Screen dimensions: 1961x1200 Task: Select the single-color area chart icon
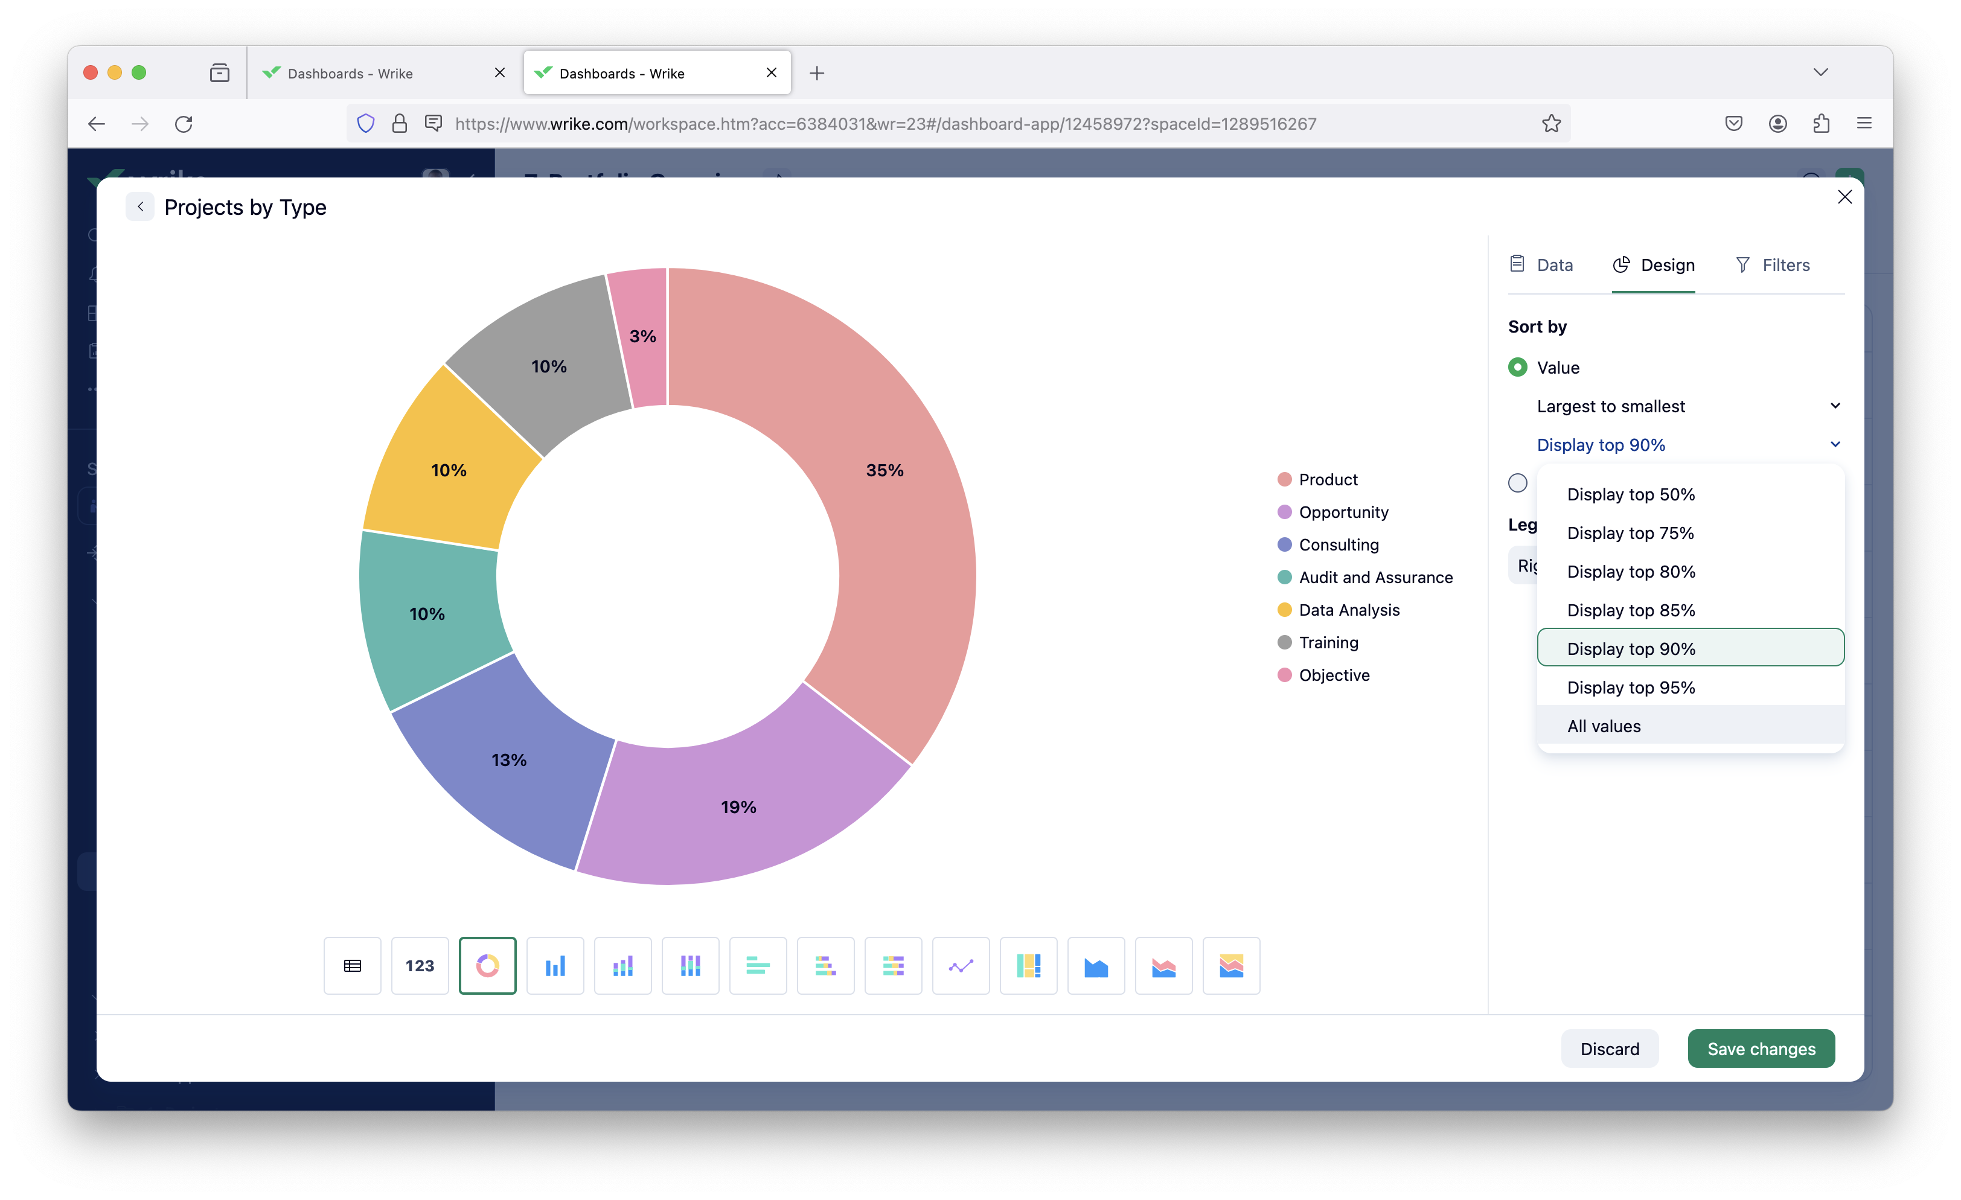tap(1096, 966)
